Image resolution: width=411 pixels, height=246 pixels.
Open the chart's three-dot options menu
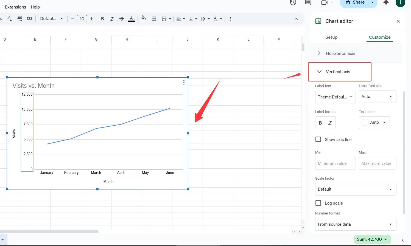(184, 83)
